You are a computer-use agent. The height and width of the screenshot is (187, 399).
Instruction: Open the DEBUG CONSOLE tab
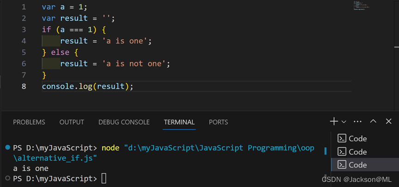(x=124, y=122)
